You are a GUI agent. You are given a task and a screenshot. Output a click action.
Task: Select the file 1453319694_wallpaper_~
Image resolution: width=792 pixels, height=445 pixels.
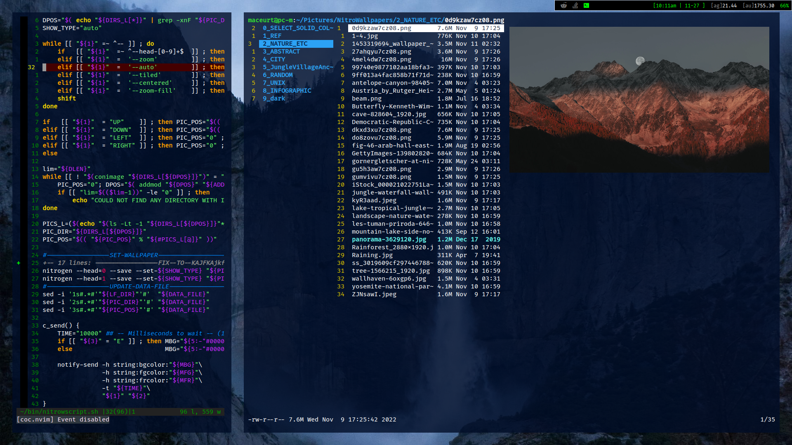[x=426, y=44]
